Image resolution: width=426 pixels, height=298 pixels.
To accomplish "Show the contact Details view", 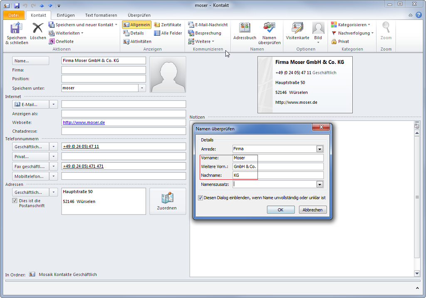I will [x=134, y=33].
